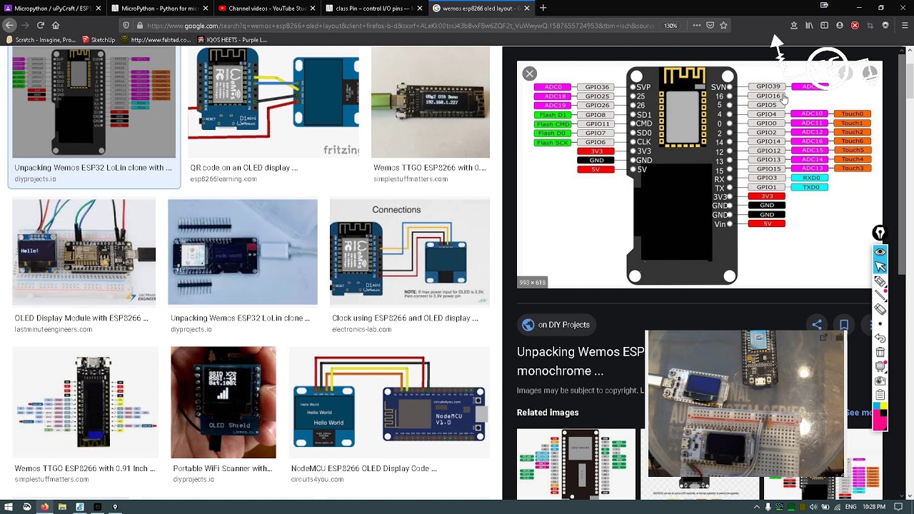Open the Scratch bookmark
The width and height of the screenshot is (914, 514).
[x=40, y=40]
